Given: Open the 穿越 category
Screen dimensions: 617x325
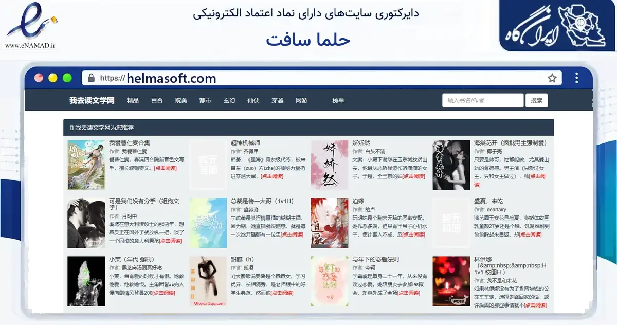Looking at the screenshot, I should coord(278,100).
